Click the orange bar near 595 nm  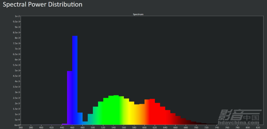click(x=142, y=115)
